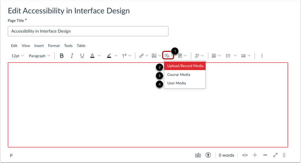Open the Table menu

(81, 46)
